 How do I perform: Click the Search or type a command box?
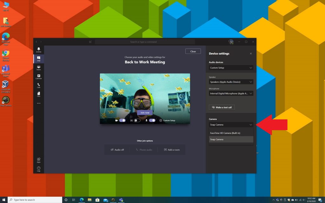coord(145,42)
